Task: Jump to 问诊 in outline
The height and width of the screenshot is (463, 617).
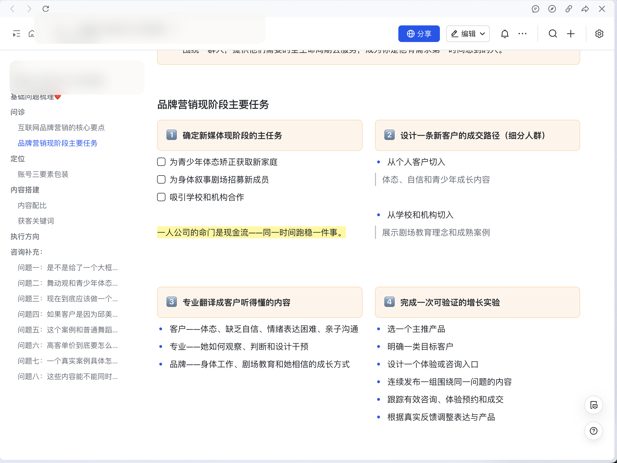Action: coord(18,112)
